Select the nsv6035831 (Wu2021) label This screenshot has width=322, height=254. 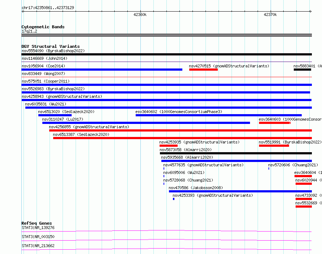coord(46,104)
